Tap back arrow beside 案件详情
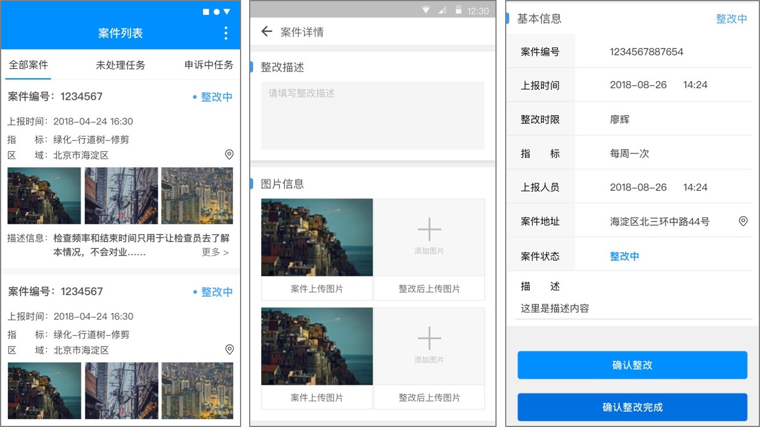760x427 pixels. 266,31
